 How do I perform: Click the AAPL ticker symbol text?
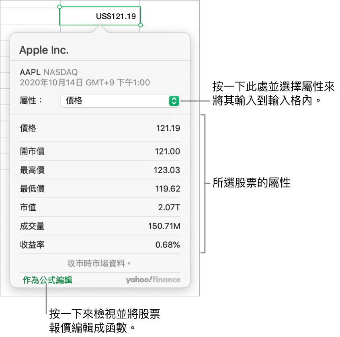(x=30, y=72)
